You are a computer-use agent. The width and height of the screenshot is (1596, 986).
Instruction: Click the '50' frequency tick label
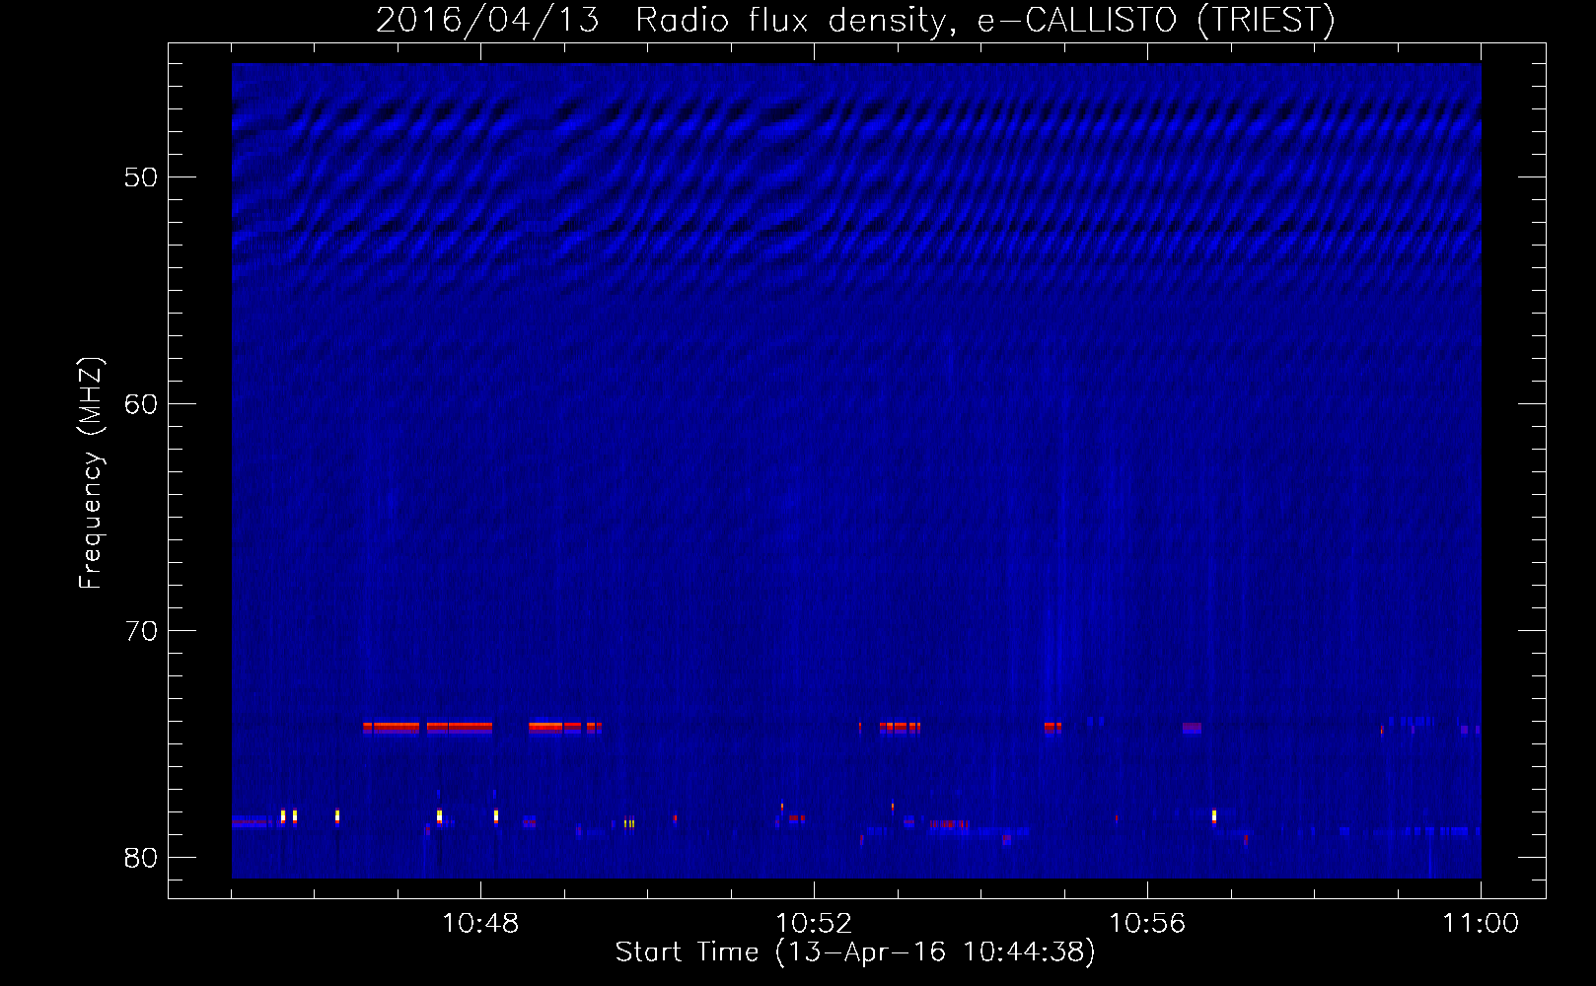[x=141, y=177]
